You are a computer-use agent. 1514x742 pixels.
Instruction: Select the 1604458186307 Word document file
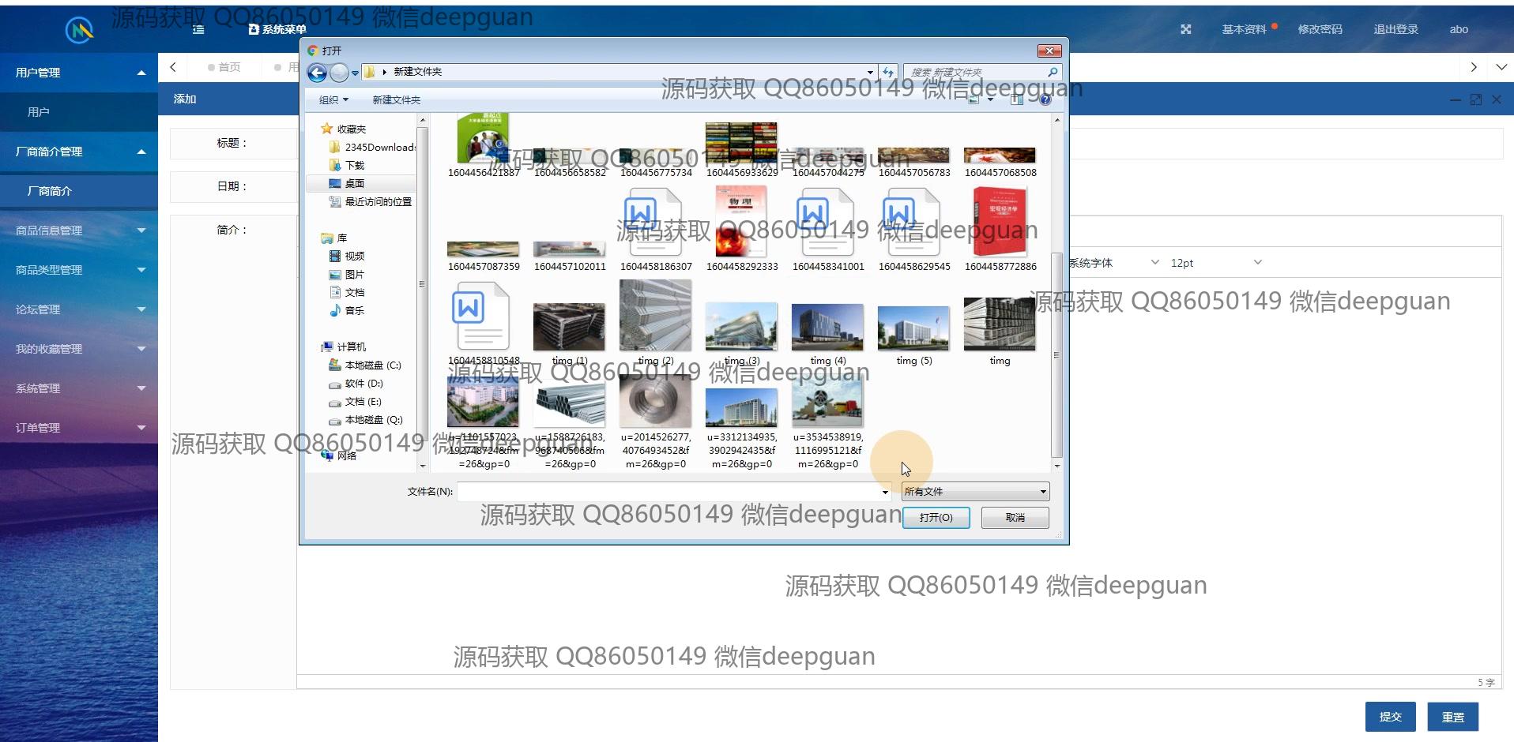click(x=655, y=229)
